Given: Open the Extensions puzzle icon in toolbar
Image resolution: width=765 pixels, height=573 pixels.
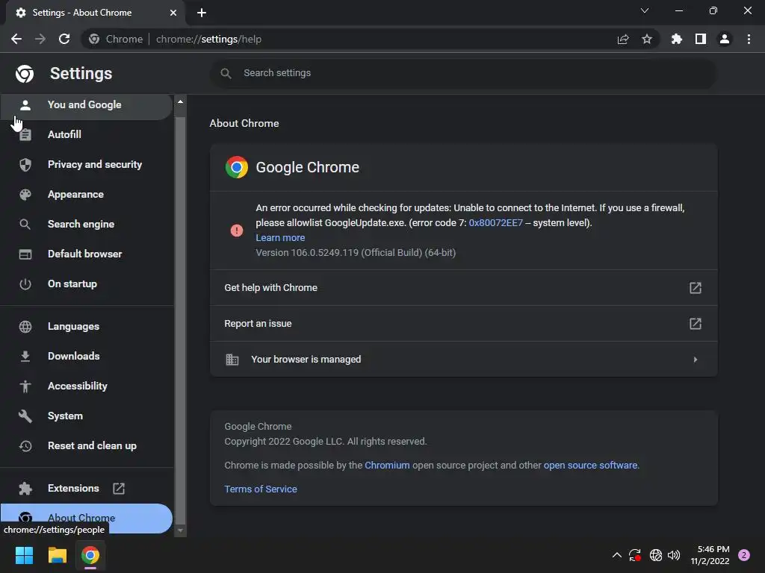Looking at the screenshot, I should [x=676, y=39].
